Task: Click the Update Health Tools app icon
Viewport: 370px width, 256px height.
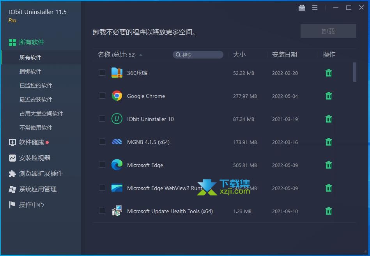Action: coord(117,211)
